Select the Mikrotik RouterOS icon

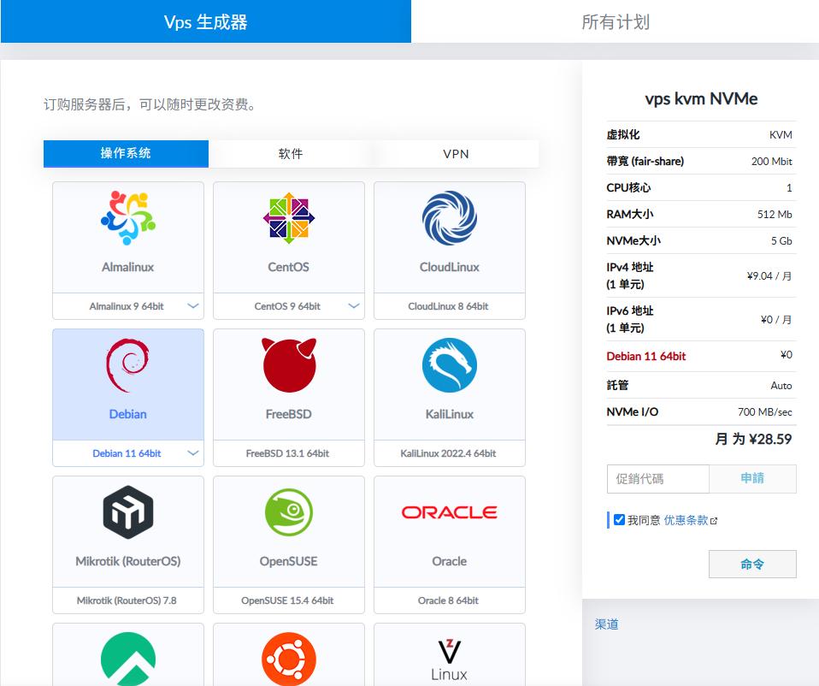pyautogui.click(x=127, y=513)
